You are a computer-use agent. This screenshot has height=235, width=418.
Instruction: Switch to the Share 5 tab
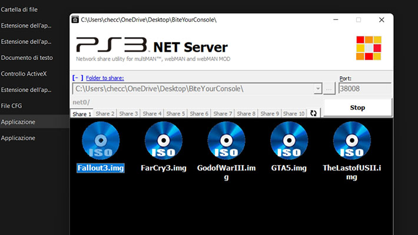pos(175,113)
